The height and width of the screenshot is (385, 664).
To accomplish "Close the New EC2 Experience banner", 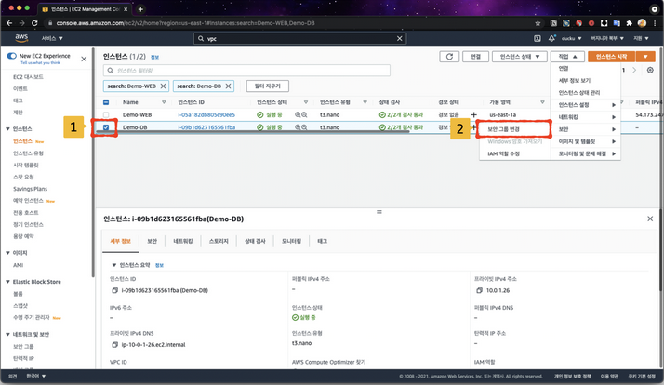I will pos(85,58).
